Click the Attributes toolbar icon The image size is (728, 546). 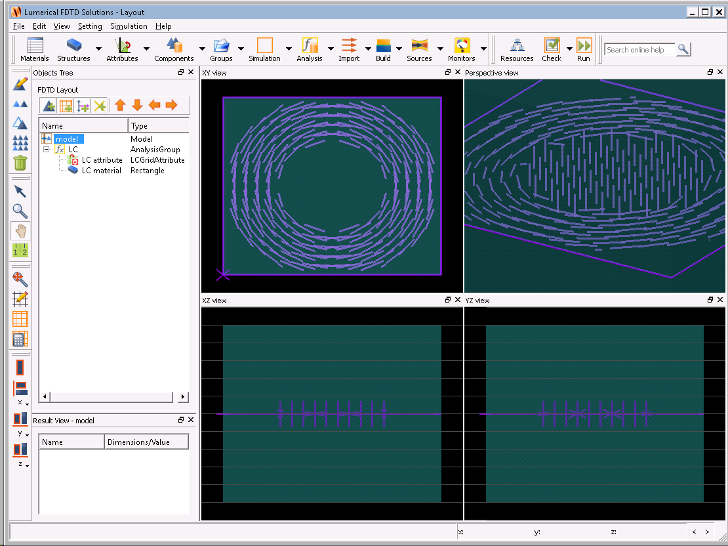tap(123, 45)
